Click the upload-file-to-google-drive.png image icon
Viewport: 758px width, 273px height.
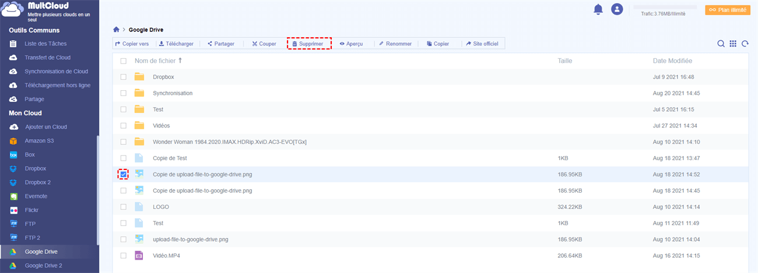(139, 239)
